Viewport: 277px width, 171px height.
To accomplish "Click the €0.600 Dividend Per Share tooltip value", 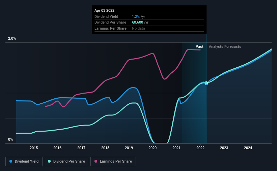I will tap(137, 23).
